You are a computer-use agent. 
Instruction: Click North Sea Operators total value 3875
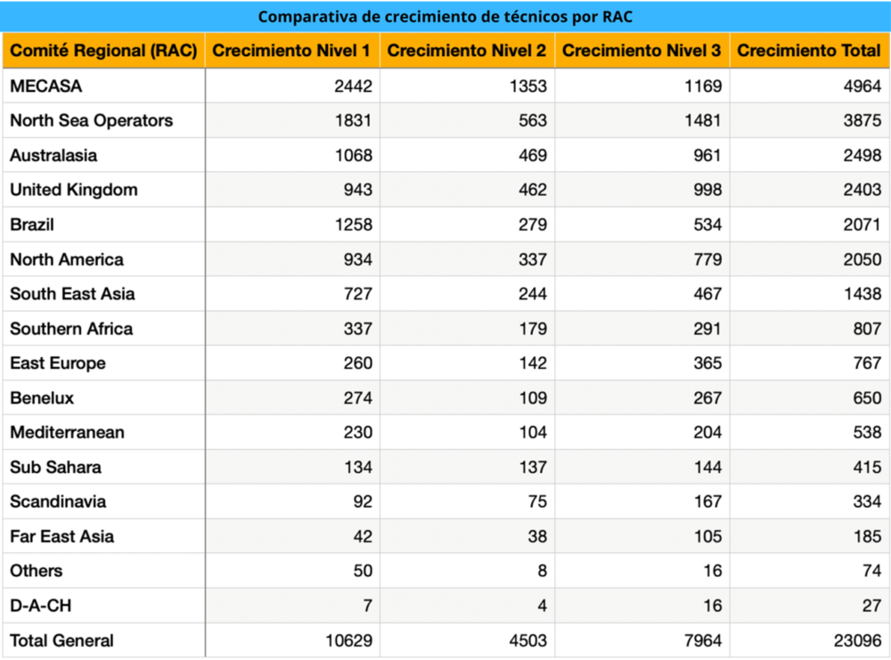(x=862, y=120)
